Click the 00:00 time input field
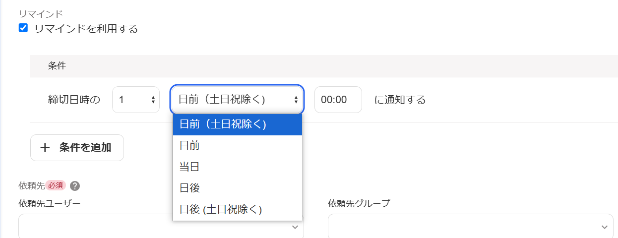The height and width of the screenshot is (238, 618). click(x=338, y=100)
